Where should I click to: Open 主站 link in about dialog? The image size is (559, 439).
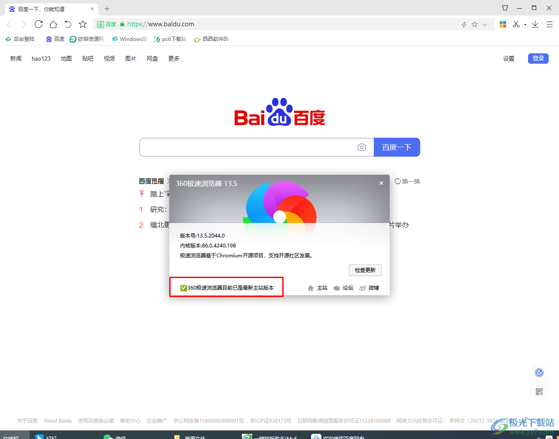[322, 288]
